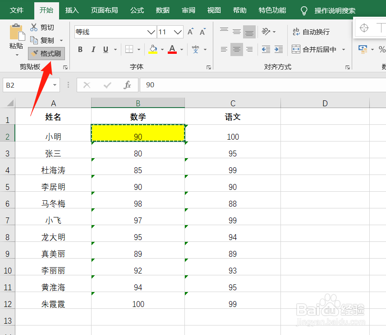386x335 pixels.
Task: Click the accounting number format icon
Action: pos(363,49)
